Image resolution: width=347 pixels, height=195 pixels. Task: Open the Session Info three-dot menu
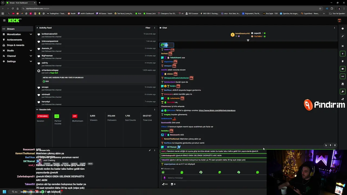[x=155, y=109]
